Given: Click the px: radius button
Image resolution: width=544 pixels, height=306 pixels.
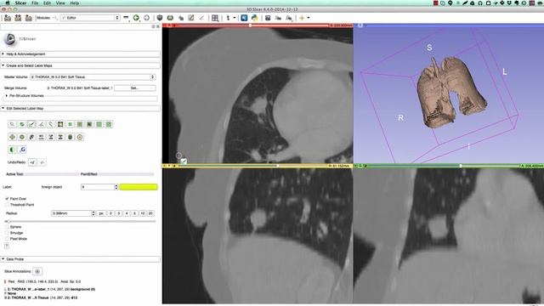Looking at the screenshot, I should (101, 213).
